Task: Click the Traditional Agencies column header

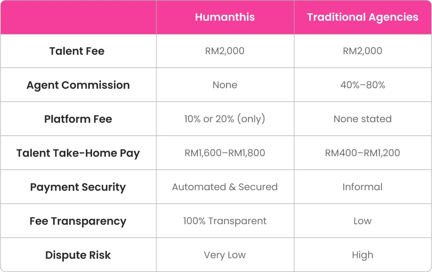Action: tap(362, 17)
